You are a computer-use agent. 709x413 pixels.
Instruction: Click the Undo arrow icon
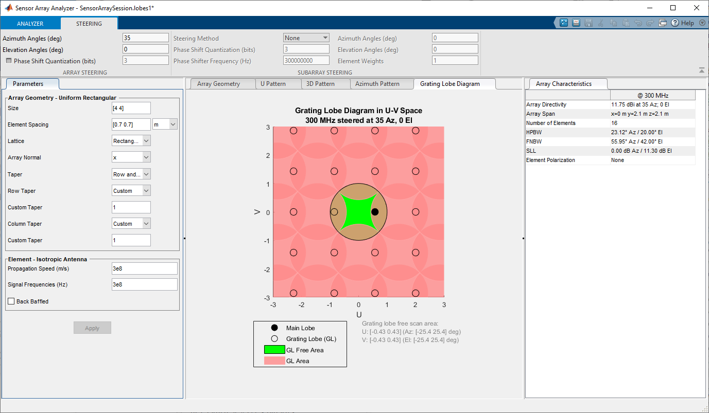pyautogui.click(x=638, y=23)
